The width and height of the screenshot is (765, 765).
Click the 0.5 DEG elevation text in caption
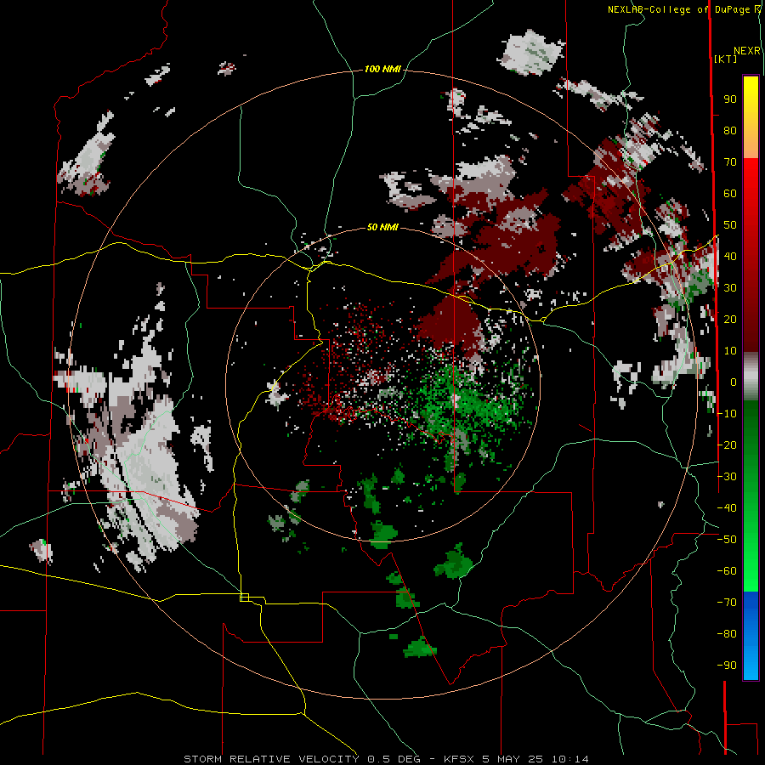pyautogui.click(x=394, y=759)
